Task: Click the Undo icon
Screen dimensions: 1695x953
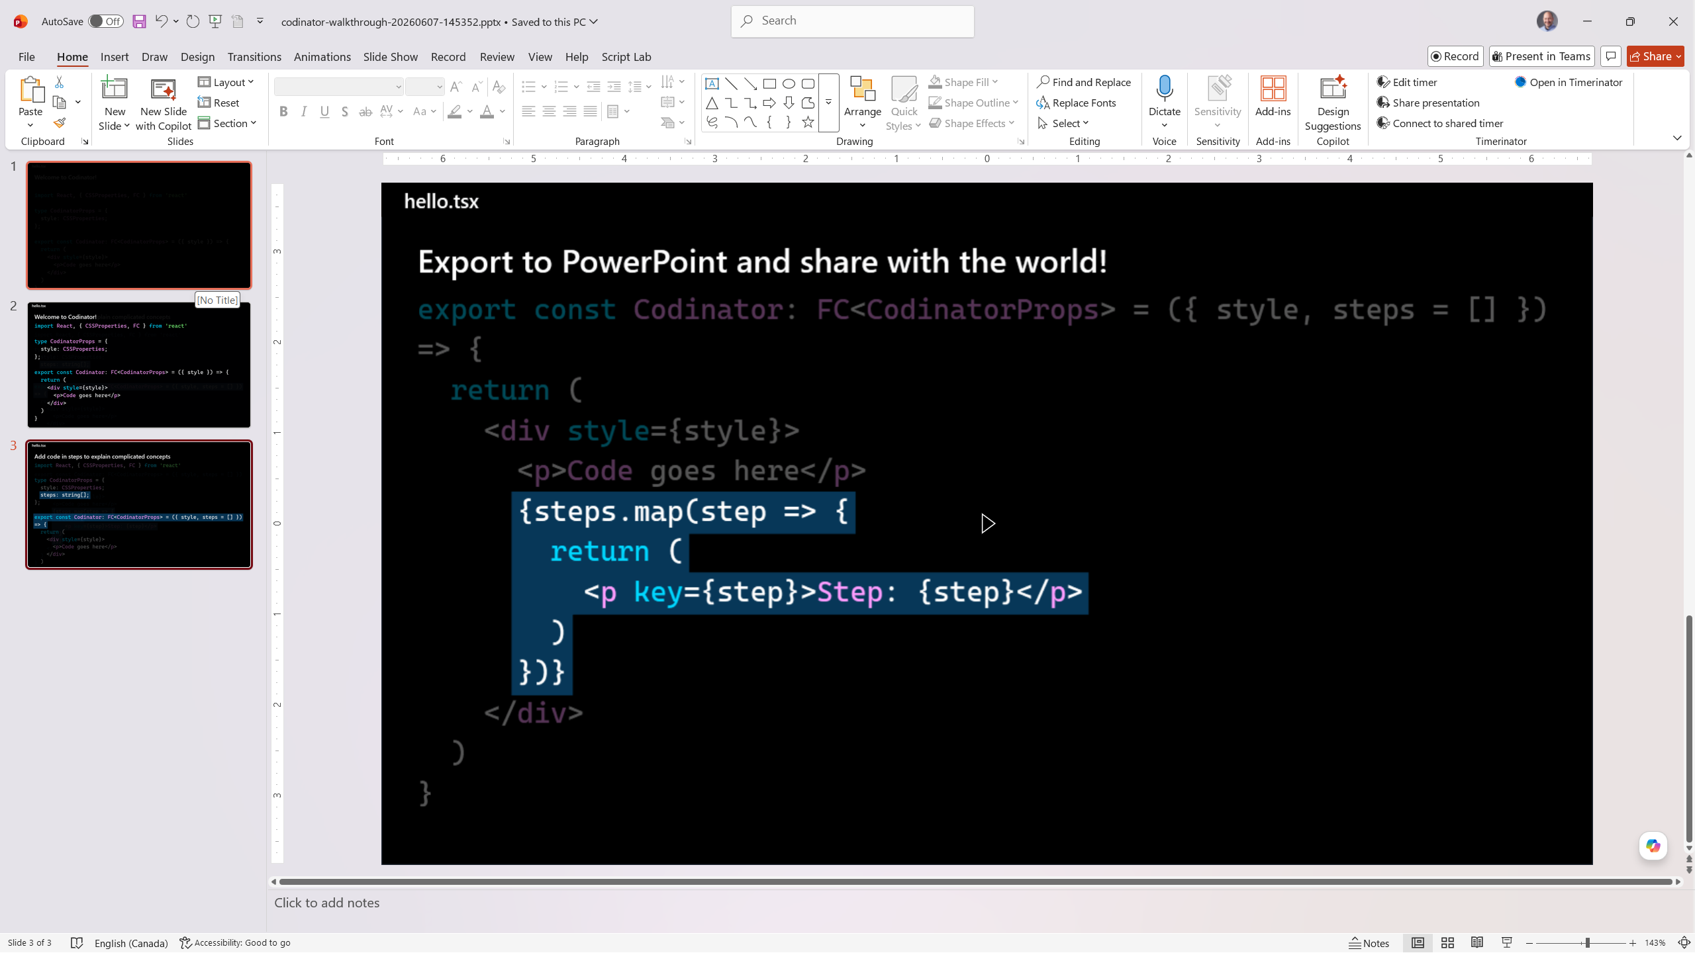Action: (161, 22)
